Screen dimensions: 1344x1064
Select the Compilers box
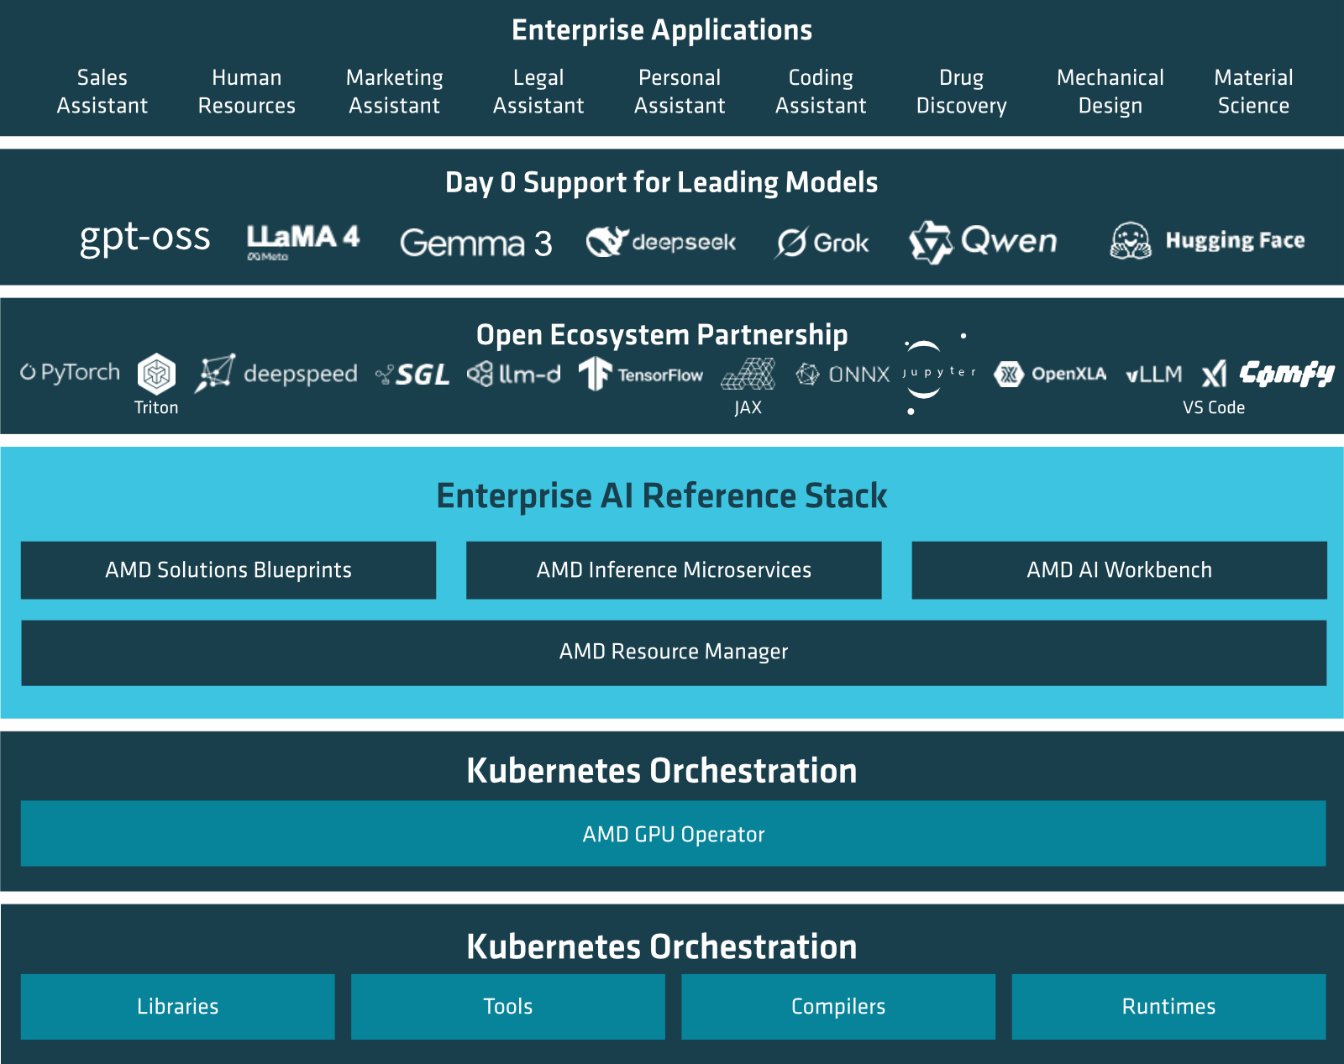click(838, 1007)
